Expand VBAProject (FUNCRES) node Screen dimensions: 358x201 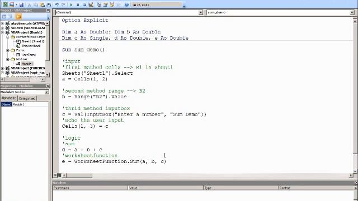click(x=2, y=68)
